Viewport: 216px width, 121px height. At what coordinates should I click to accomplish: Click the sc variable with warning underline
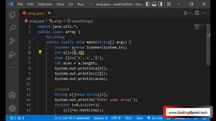[x=74, y=47]
